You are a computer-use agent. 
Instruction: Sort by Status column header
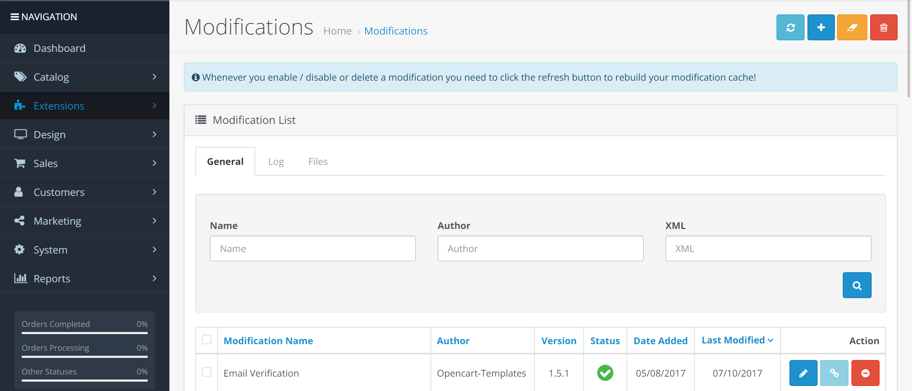tap(605, 341)
